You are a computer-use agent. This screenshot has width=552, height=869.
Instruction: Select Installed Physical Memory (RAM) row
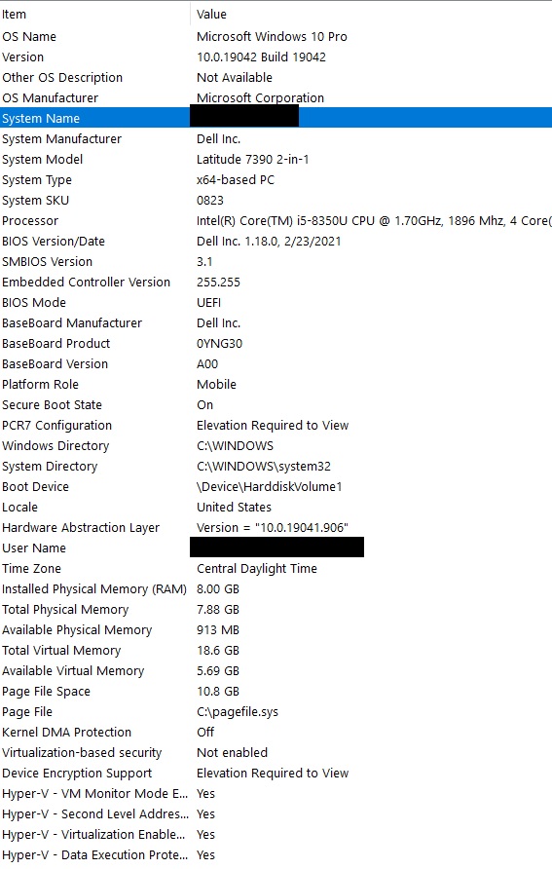click(x=276, y=588)
